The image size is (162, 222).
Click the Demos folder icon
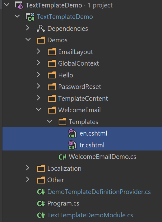[41, 40]
